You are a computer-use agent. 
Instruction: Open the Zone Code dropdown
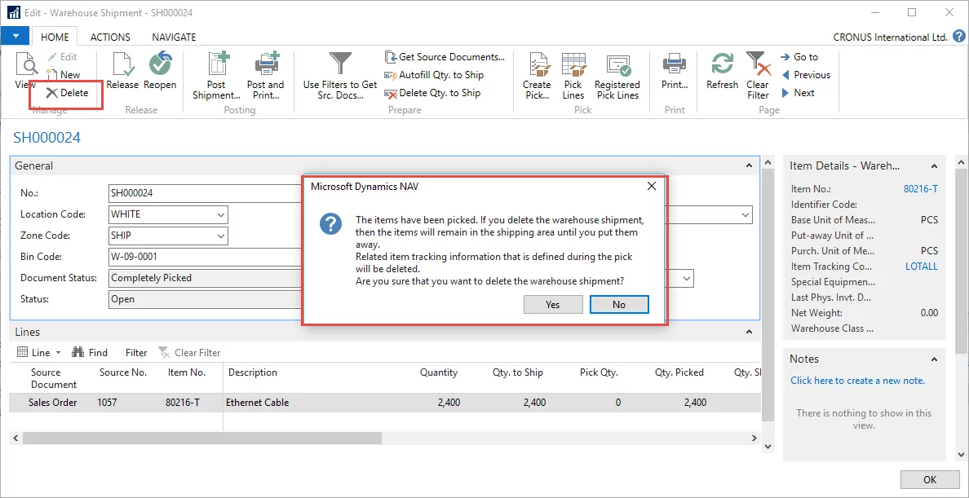pos(221,236)
